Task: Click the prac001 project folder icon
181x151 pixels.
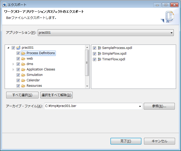Action: [18, 47]
